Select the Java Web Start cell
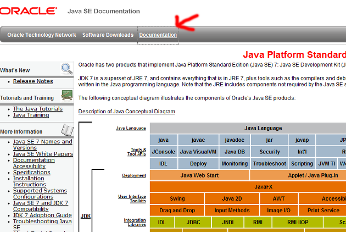Screen dimensions: 346x232 (x=199, y=175)
